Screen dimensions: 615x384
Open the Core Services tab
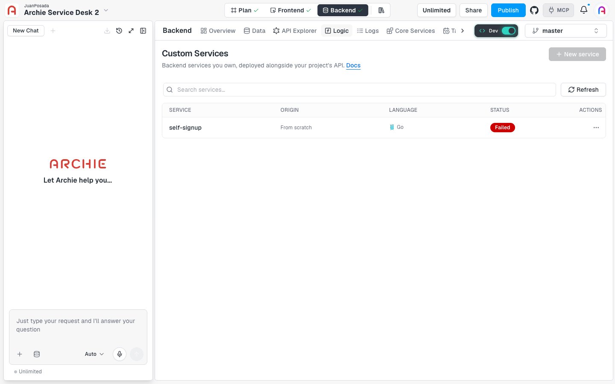click(411, 31)
